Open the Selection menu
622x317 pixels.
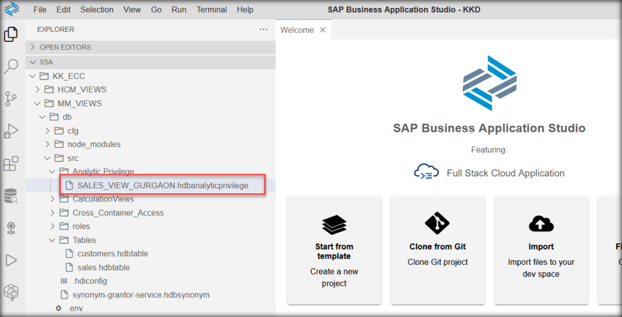click(97, 10)
